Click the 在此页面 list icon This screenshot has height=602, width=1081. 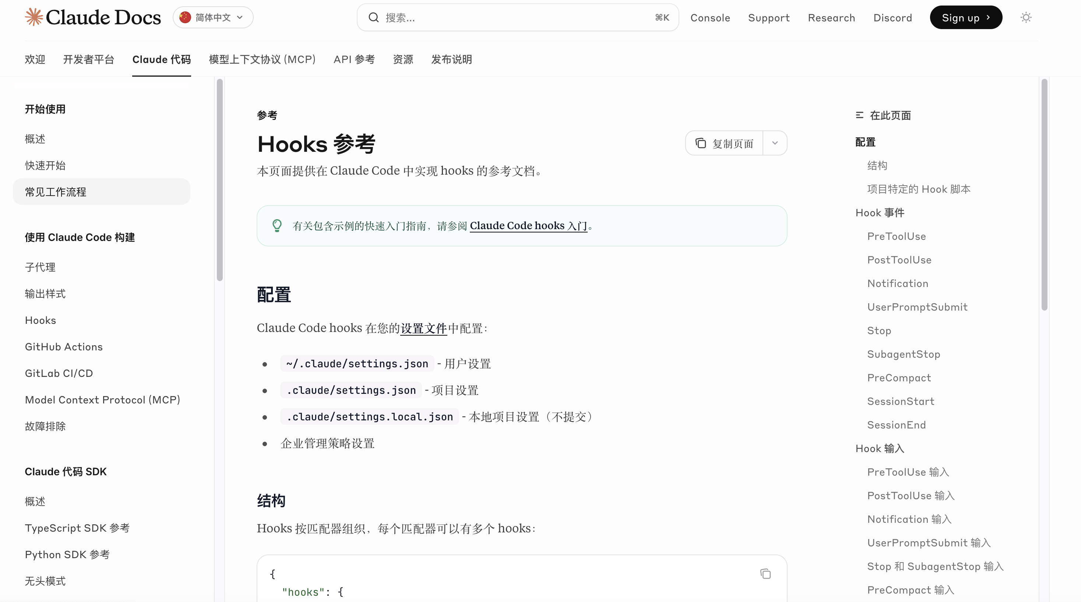859,115
